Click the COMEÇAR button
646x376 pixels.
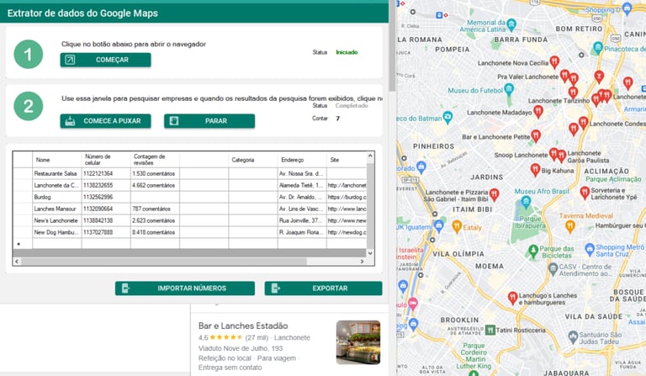pos(105,60)
